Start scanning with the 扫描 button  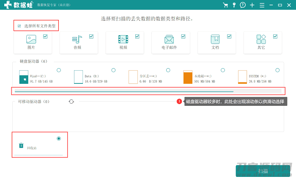[x=263, y=171]
